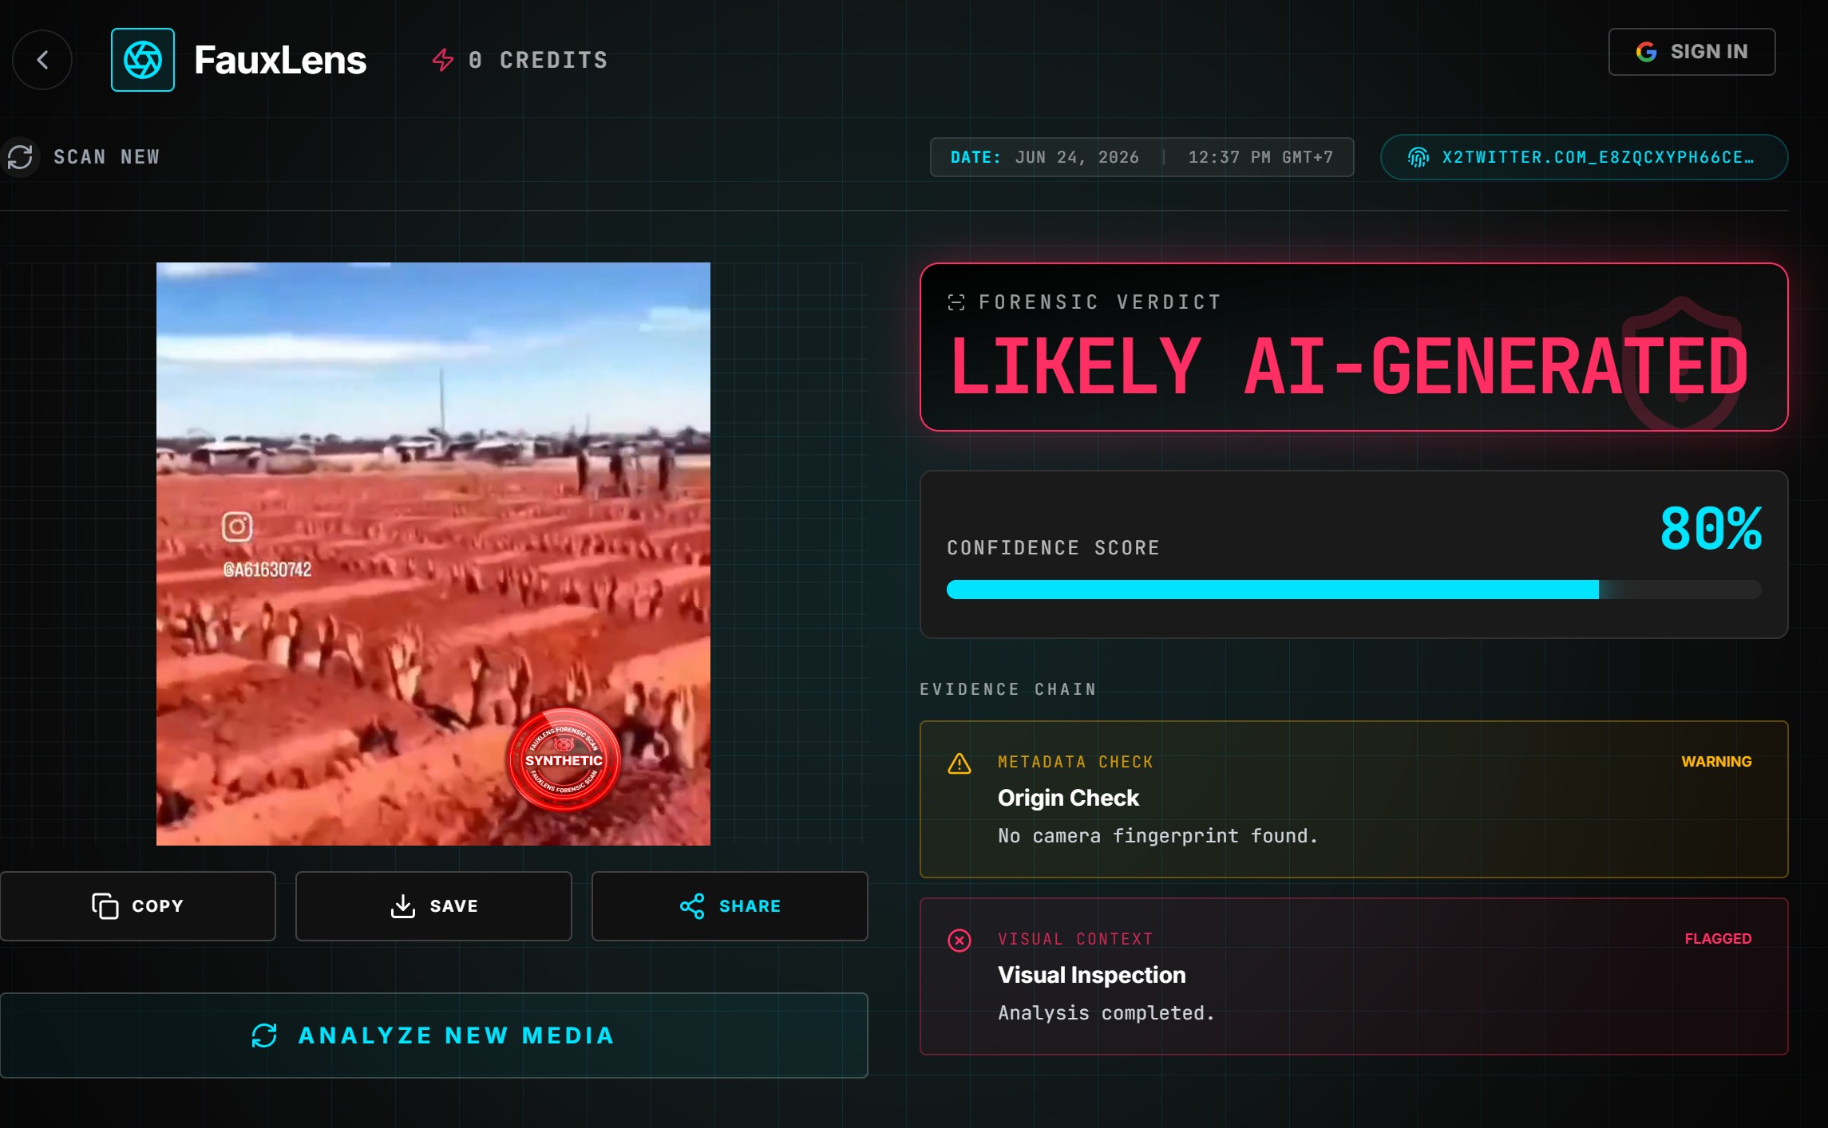1828x1128 pixels.
Task: Click the warning triangle icon
Action: (x=959, y=763)
